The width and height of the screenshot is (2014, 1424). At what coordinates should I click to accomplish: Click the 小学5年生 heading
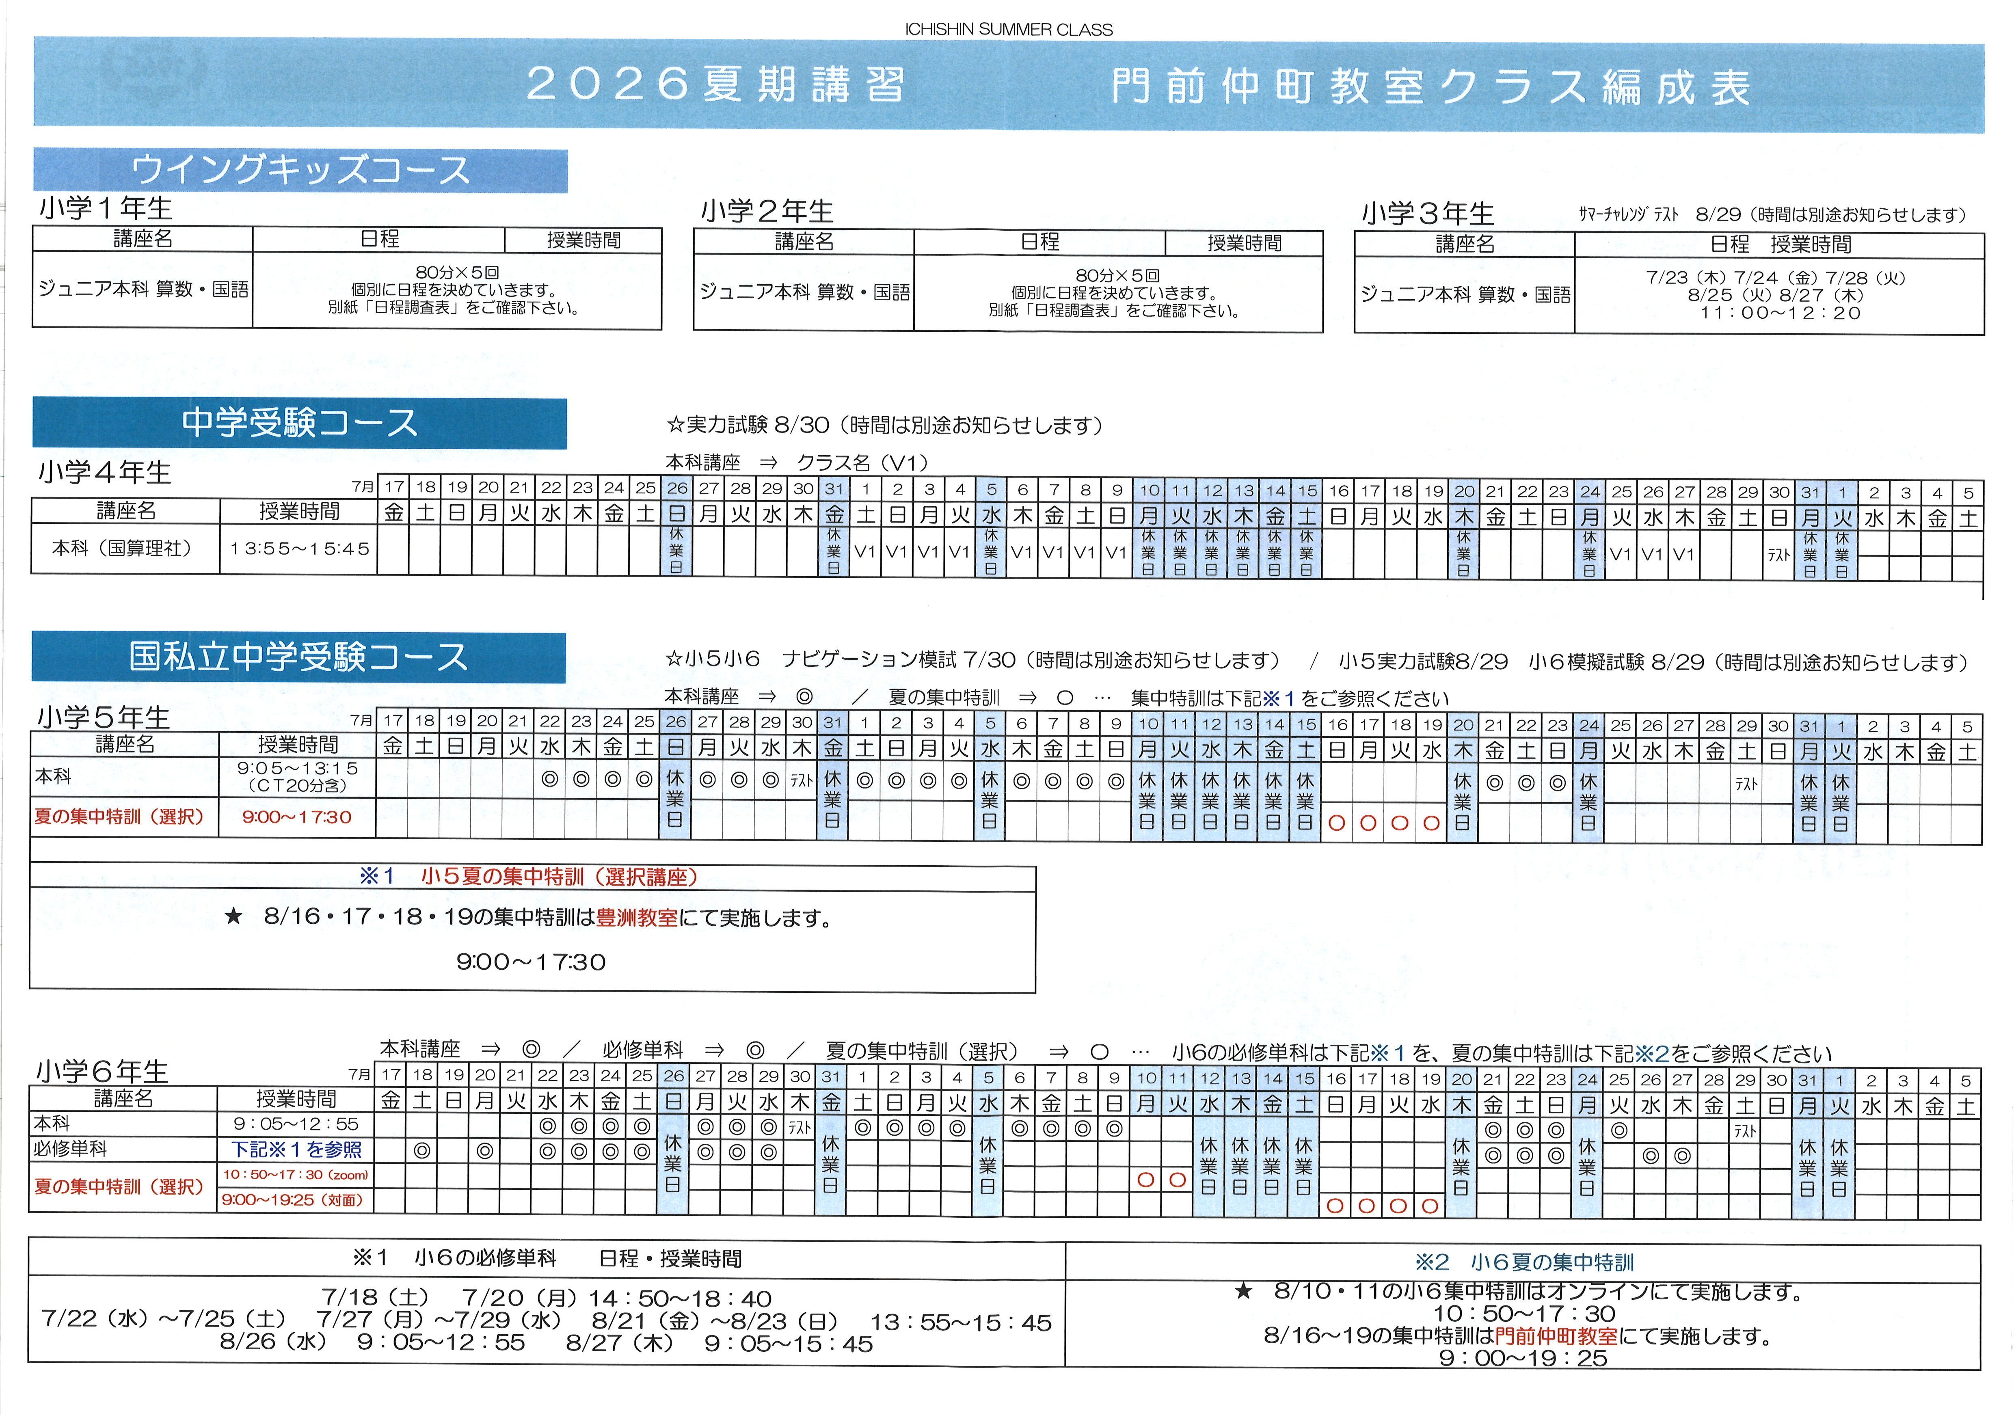pos(104,718)
